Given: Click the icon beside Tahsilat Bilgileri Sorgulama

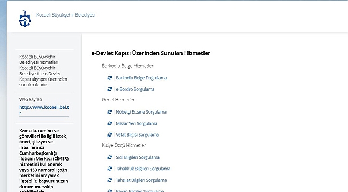Looking at the screenshot, I should click(x=110, y=180).
